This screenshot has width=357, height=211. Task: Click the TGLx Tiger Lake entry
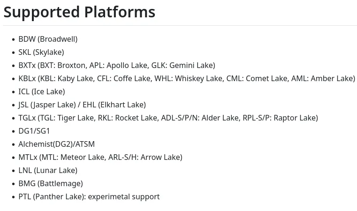tap(168, 118)
